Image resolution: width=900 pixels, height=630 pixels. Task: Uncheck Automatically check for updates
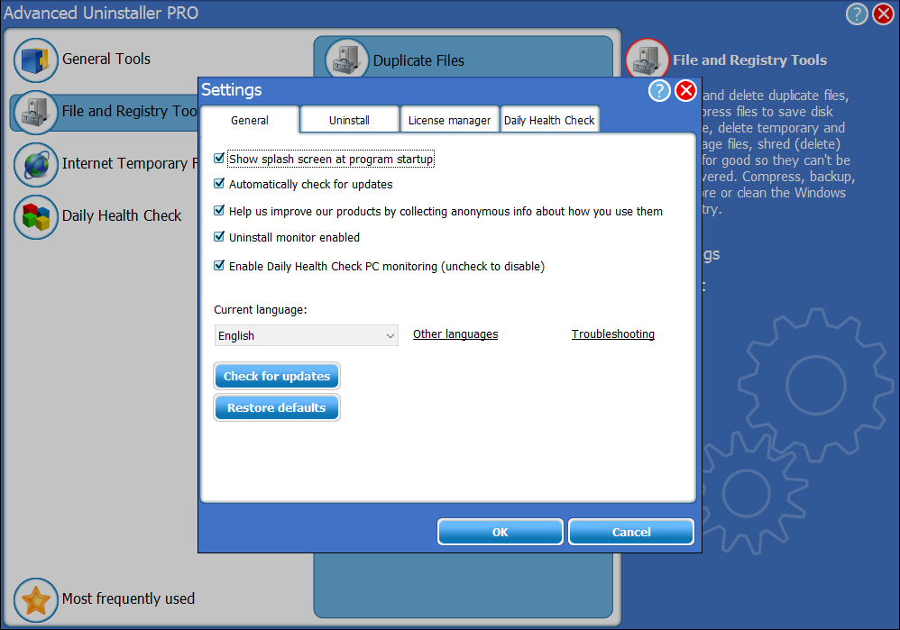point(218,184)
